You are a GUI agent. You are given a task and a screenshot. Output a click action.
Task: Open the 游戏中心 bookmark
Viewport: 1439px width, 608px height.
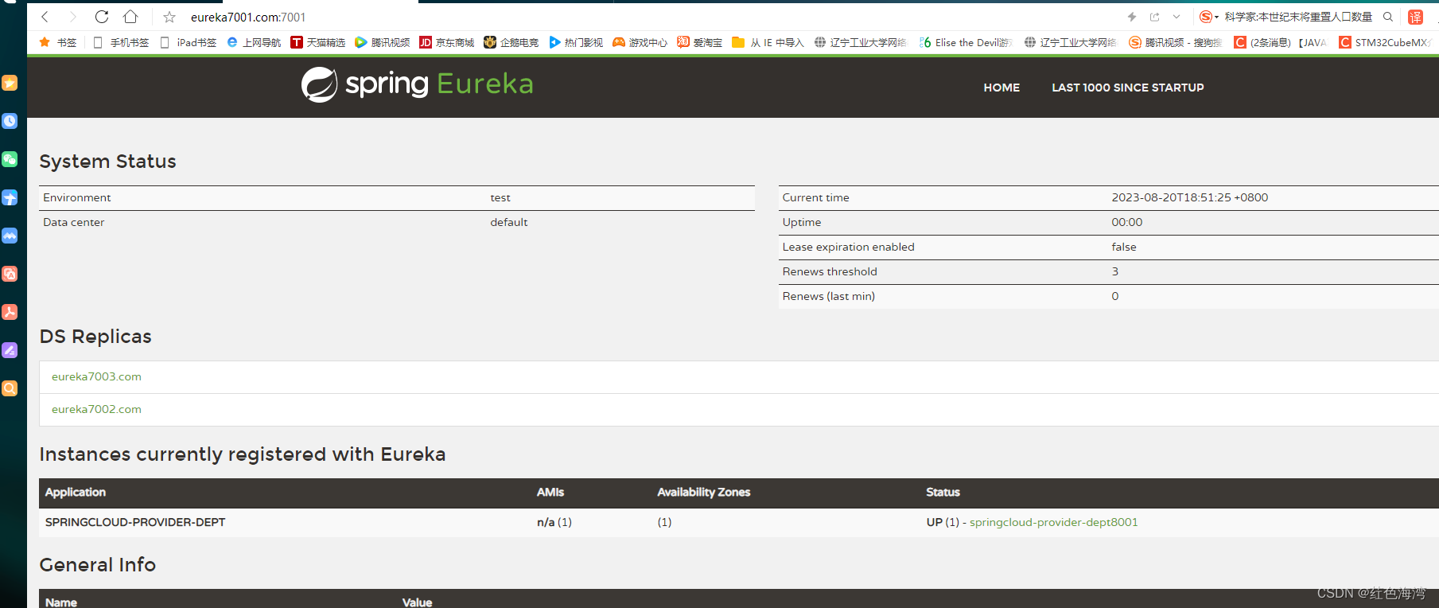640,42
